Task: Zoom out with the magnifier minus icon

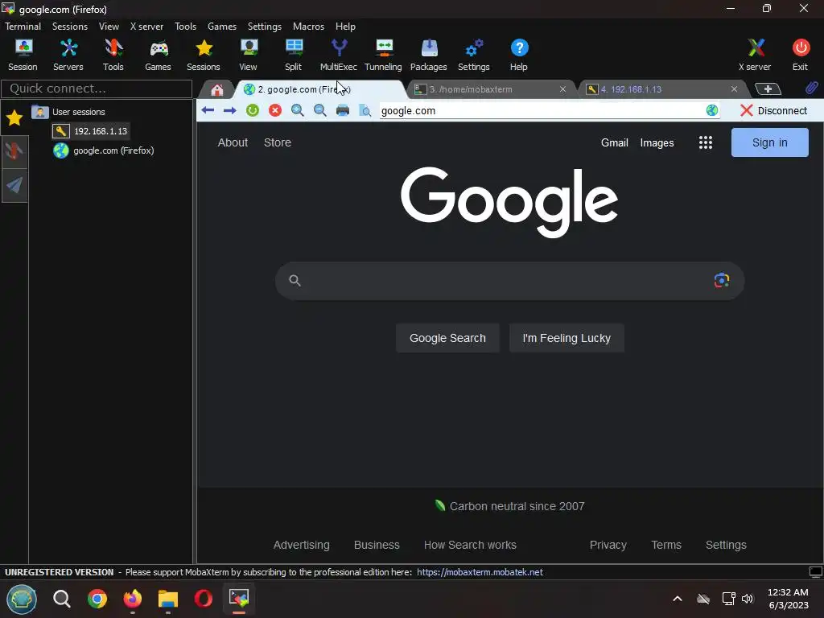Action: pyautogui.click(x=320, y=110)
